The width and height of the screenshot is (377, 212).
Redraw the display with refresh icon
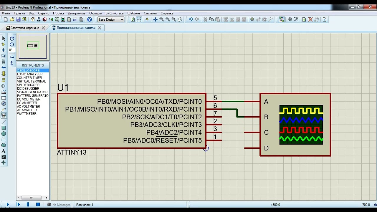[x=133, y=19]
